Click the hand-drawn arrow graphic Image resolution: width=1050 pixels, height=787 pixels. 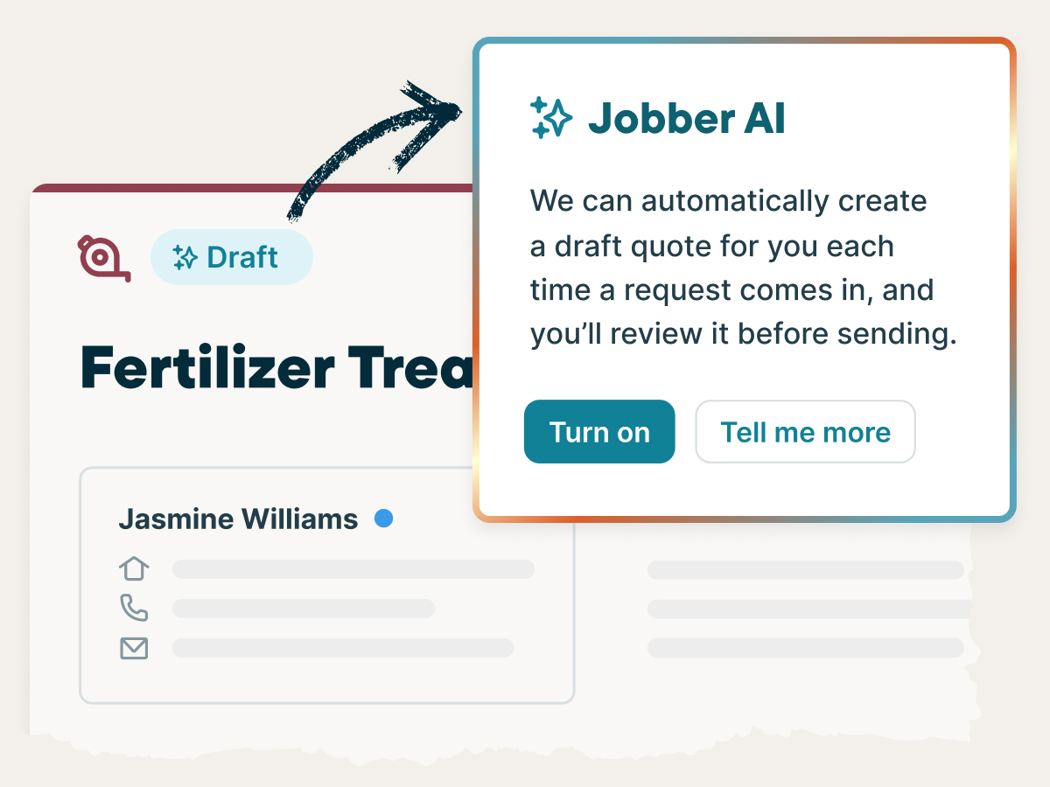(376, 149)
